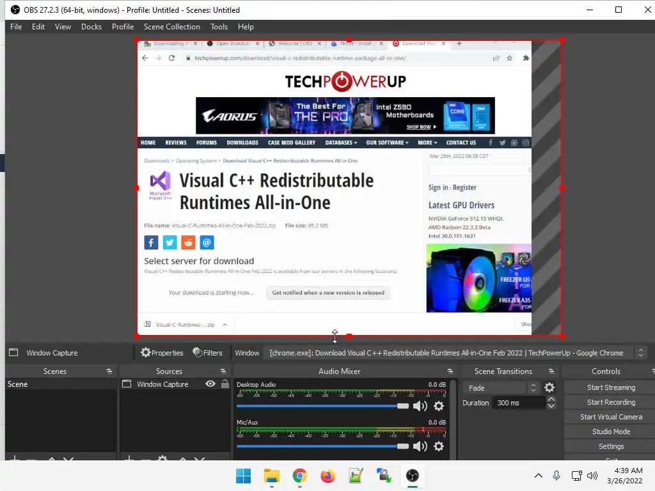Open the View menu
655x491 pixels.
point(63,27)
